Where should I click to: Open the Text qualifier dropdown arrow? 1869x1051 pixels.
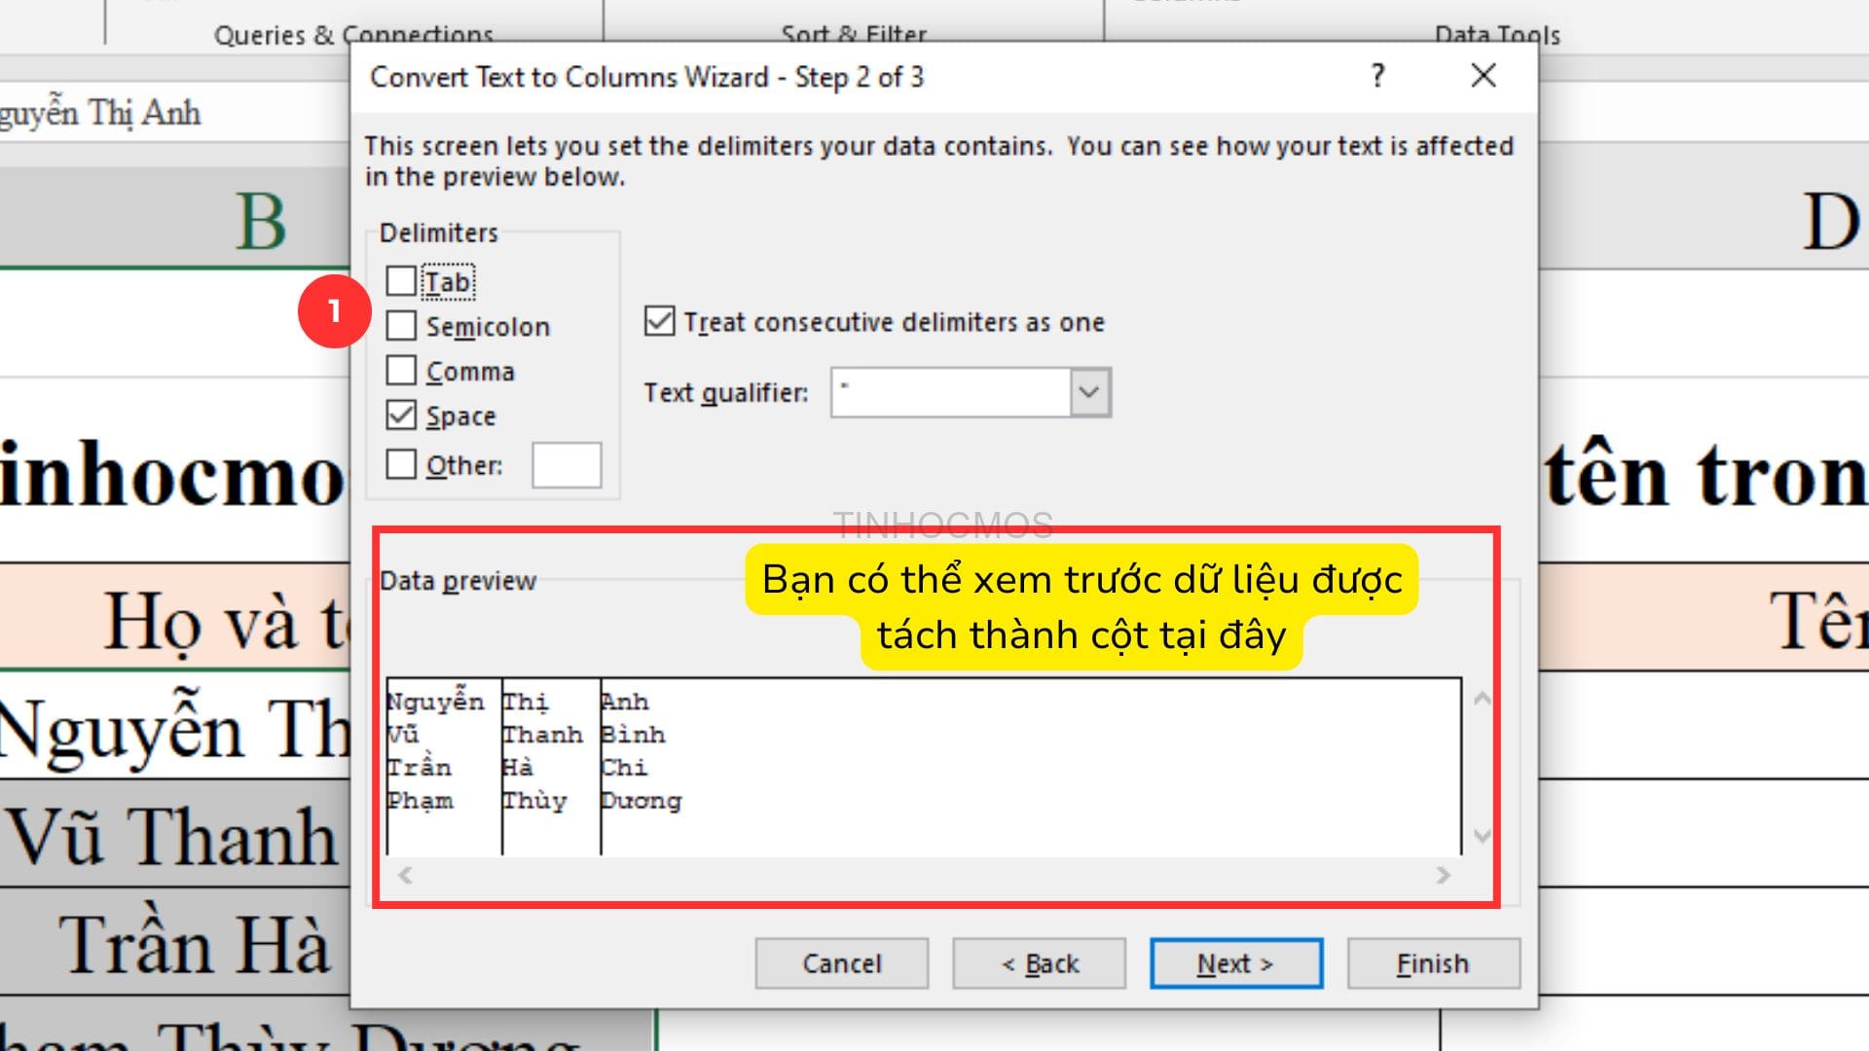click(x=1090, y=392)
